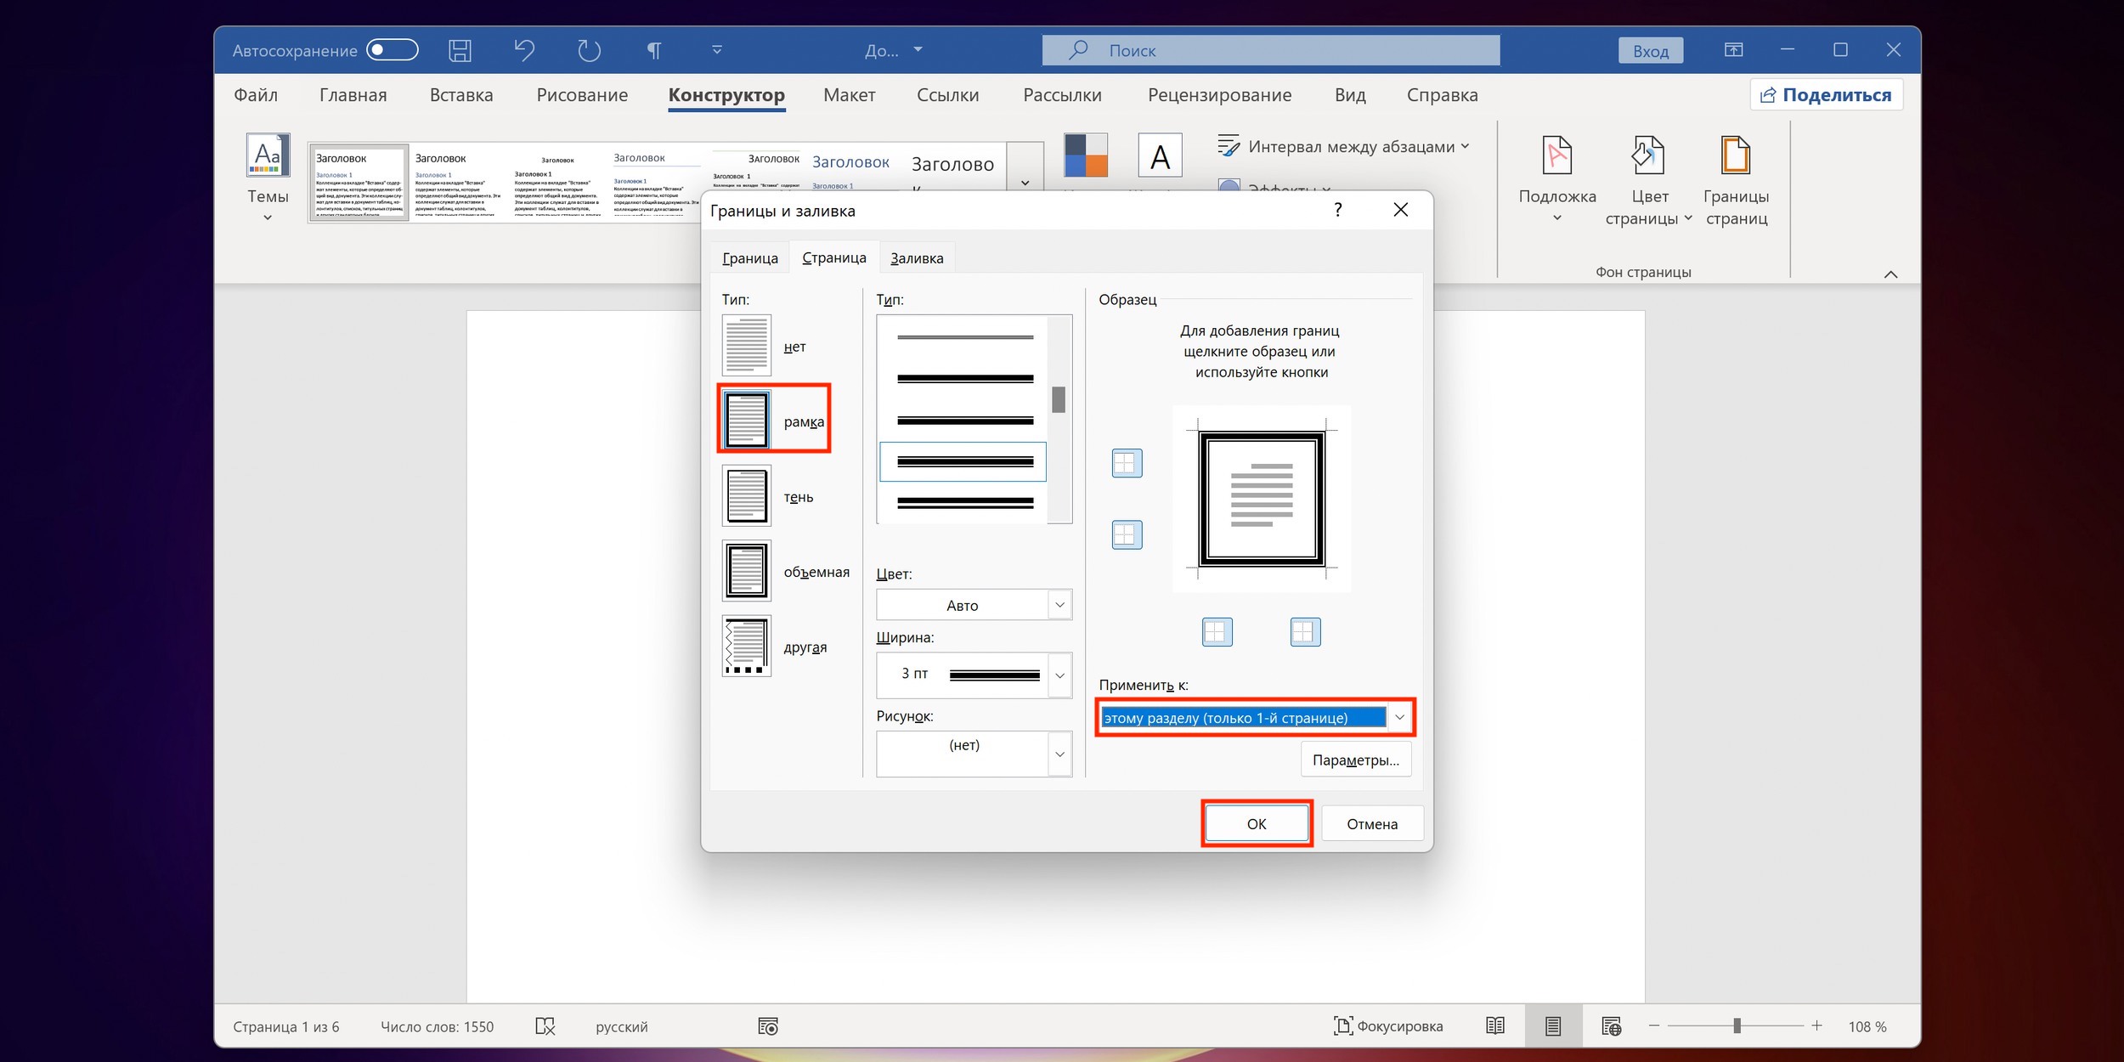Open spelling check icon in status bar
This screenshot has height=1062, width=2124.
pyautogui.click(x=545, y=1026)
